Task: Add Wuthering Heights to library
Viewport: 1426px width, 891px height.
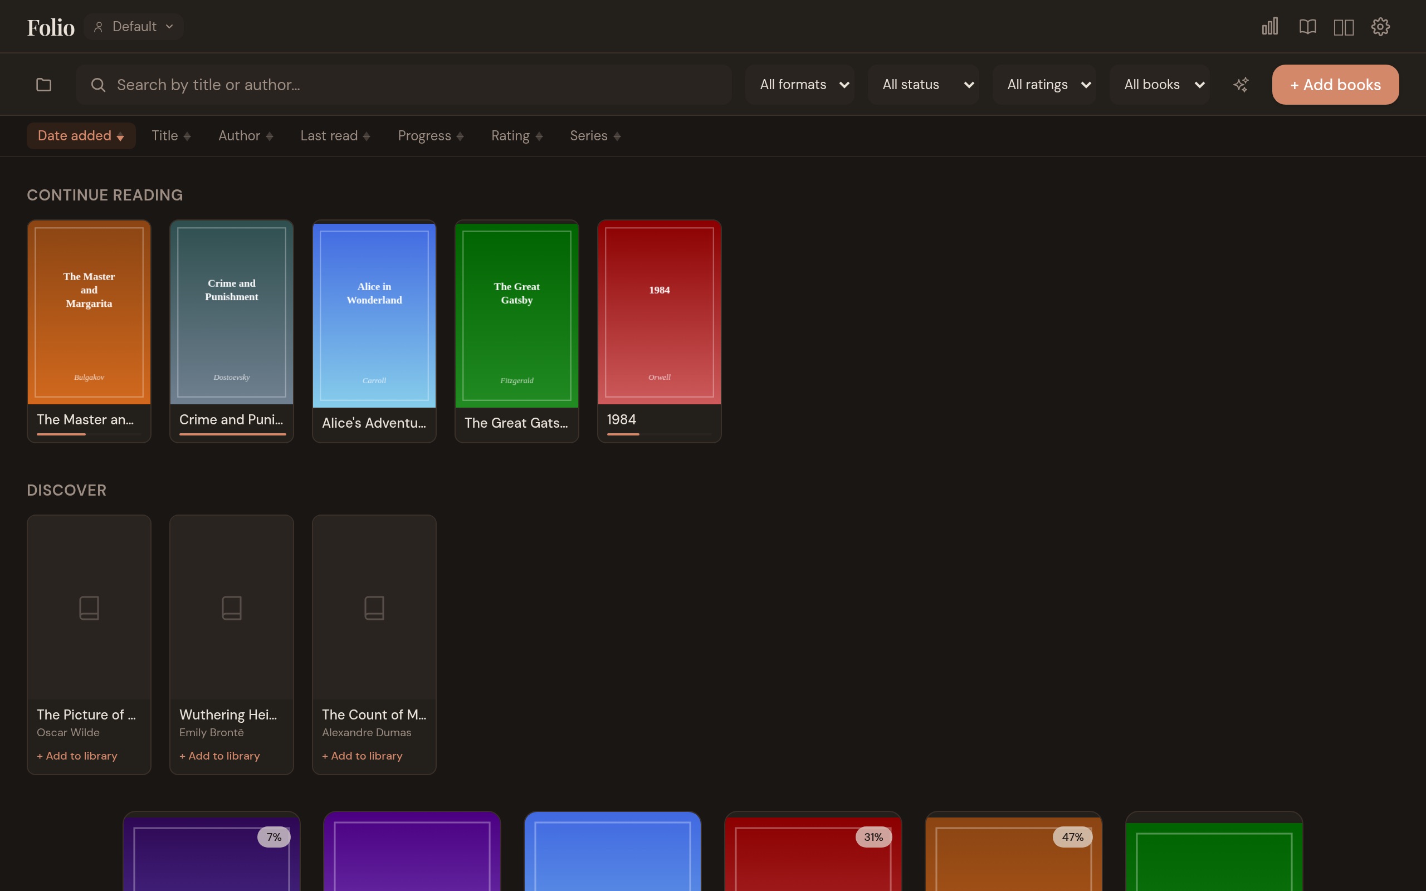Action: [x=219, y=756]
